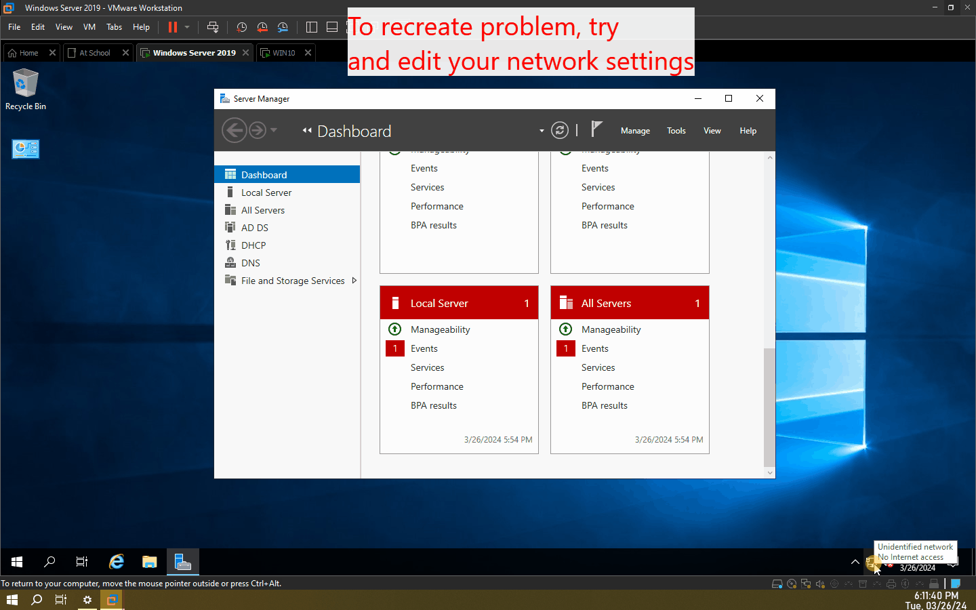
Task: Open File Explorer from guest taskbar
Action: (x=150, y=562)
